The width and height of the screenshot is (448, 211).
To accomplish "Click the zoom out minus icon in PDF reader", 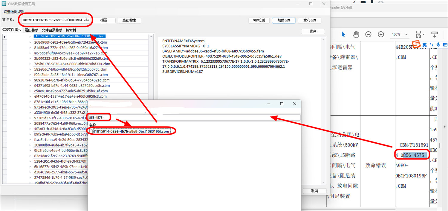I will tap(368, 34).
